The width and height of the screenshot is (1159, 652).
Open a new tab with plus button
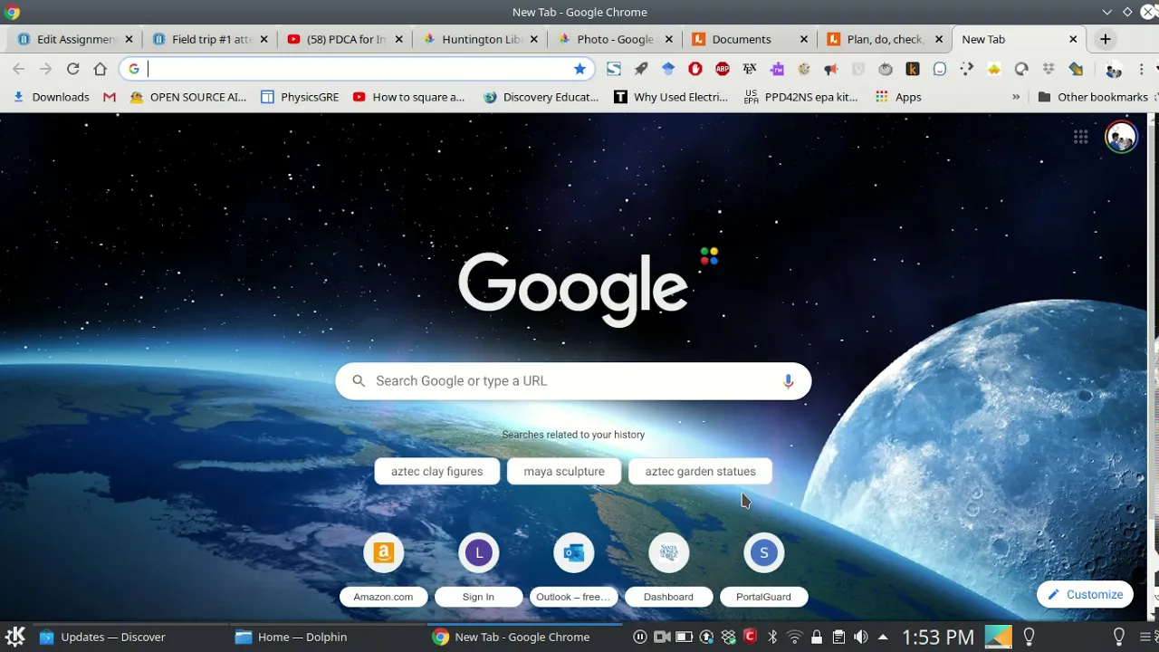click(1105, 39)
